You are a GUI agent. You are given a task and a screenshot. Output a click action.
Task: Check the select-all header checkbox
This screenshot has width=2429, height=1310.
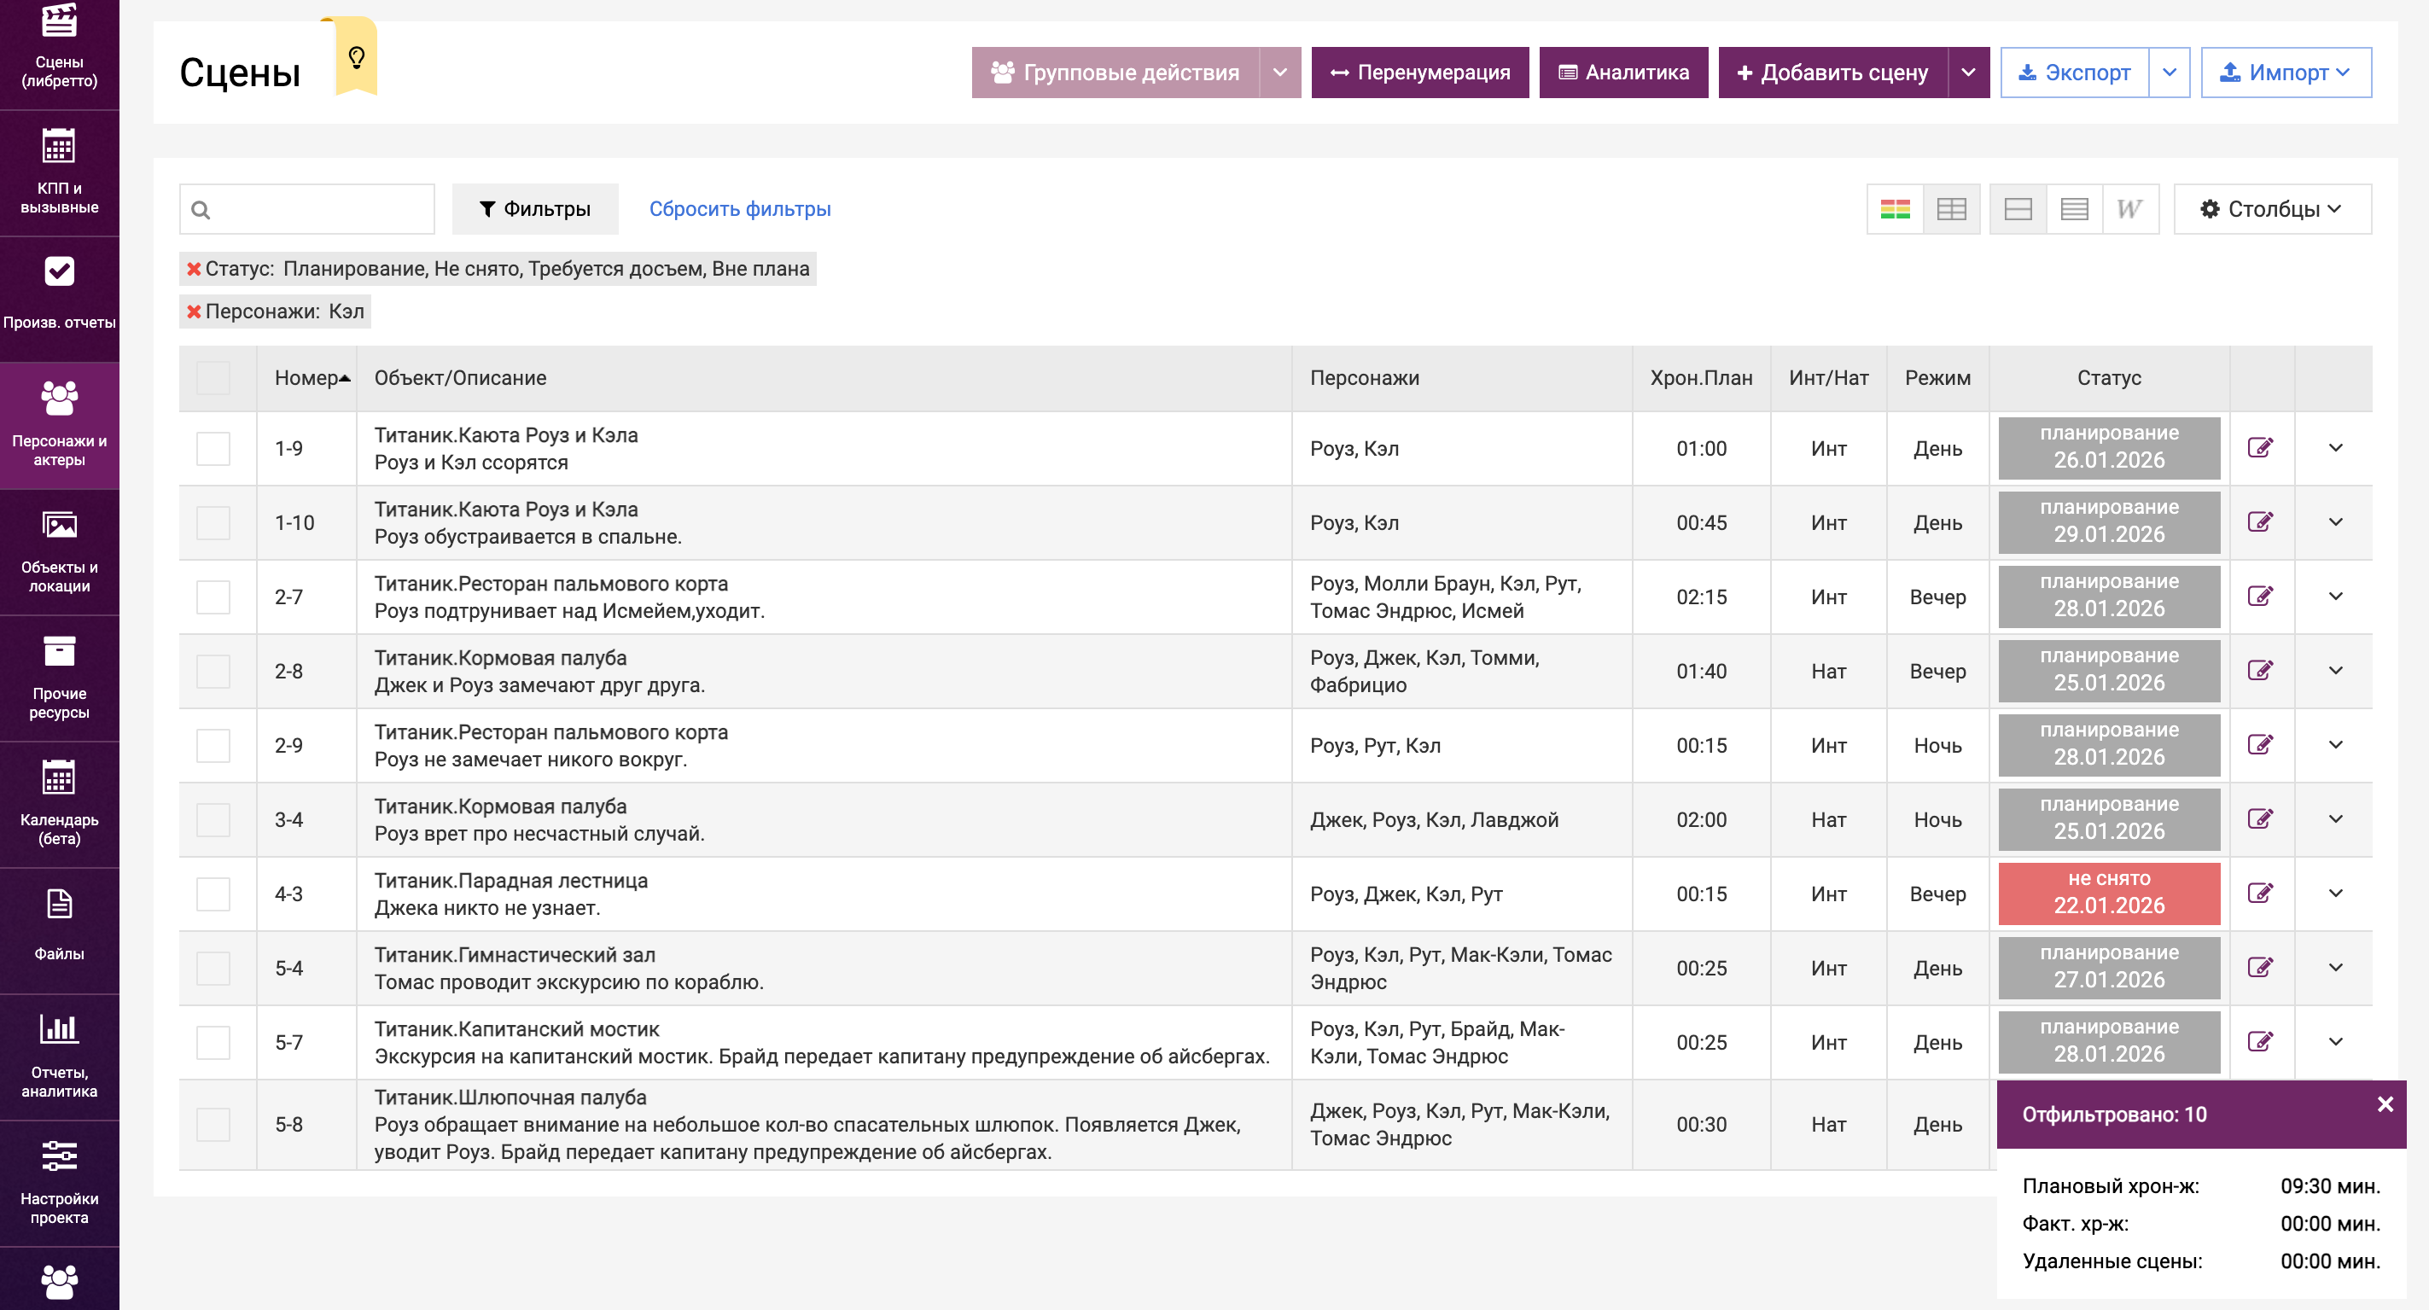coord(213,378)
